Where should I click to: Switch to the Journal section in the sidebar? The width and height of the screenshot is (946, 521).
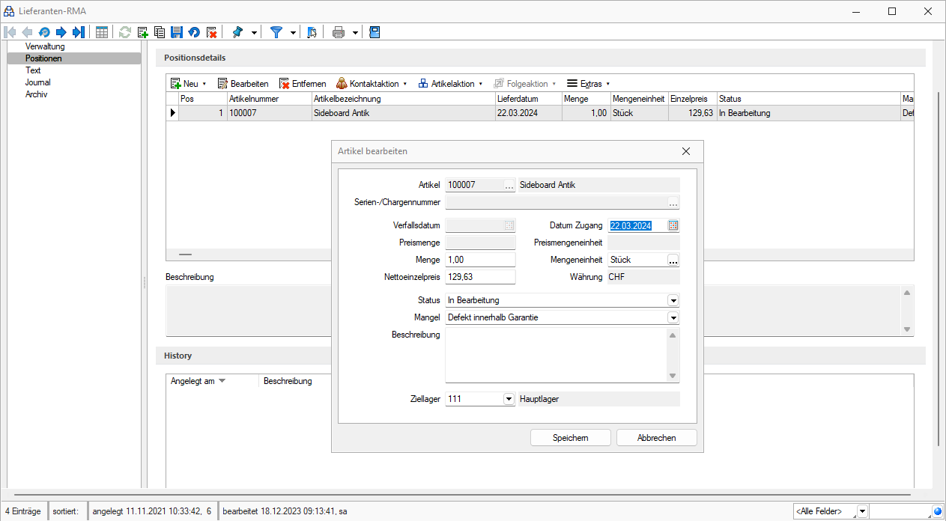37,82
